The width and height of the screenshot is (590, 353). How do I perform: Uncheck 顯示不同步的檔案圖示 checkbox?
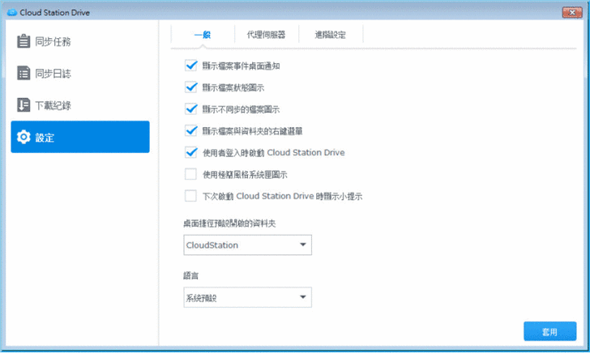[190, 109]
